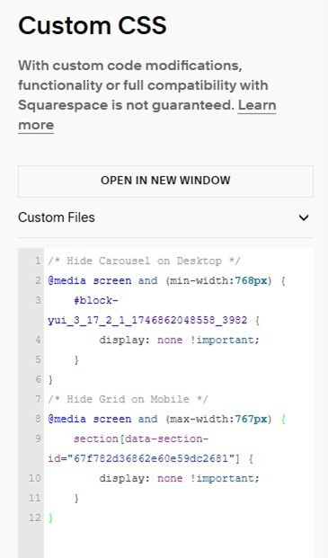The height and width of the screenshot is (558, 328).
Task: Click the Custom CSS panel heading
Action: click(x=93, y=26)
